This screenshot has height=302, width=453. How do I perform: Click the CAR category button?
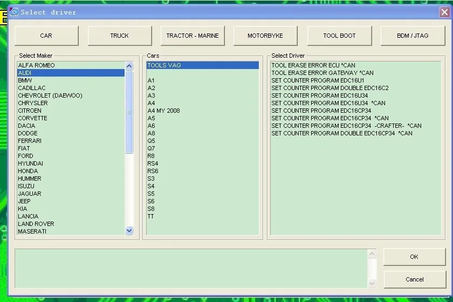46,36
